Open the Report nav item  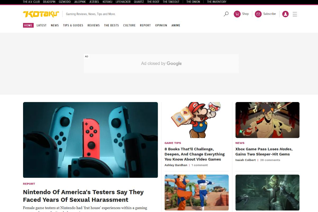pos(145,25)
